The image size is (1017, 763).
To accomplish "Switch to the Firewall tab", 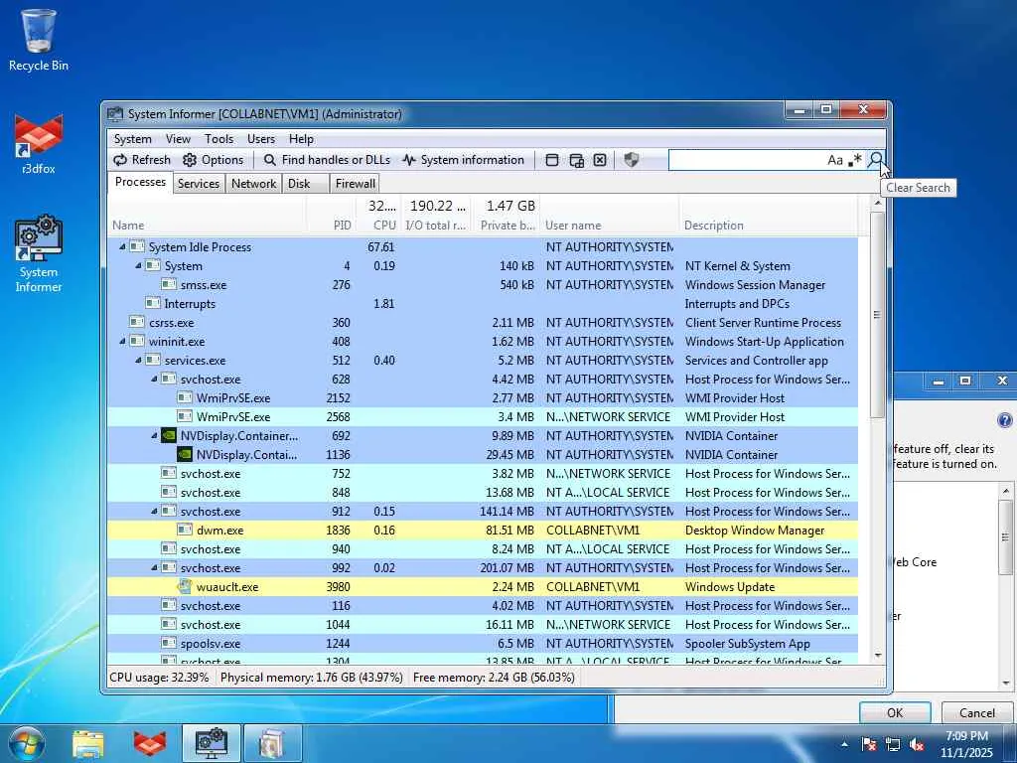I will coord(355,184).
